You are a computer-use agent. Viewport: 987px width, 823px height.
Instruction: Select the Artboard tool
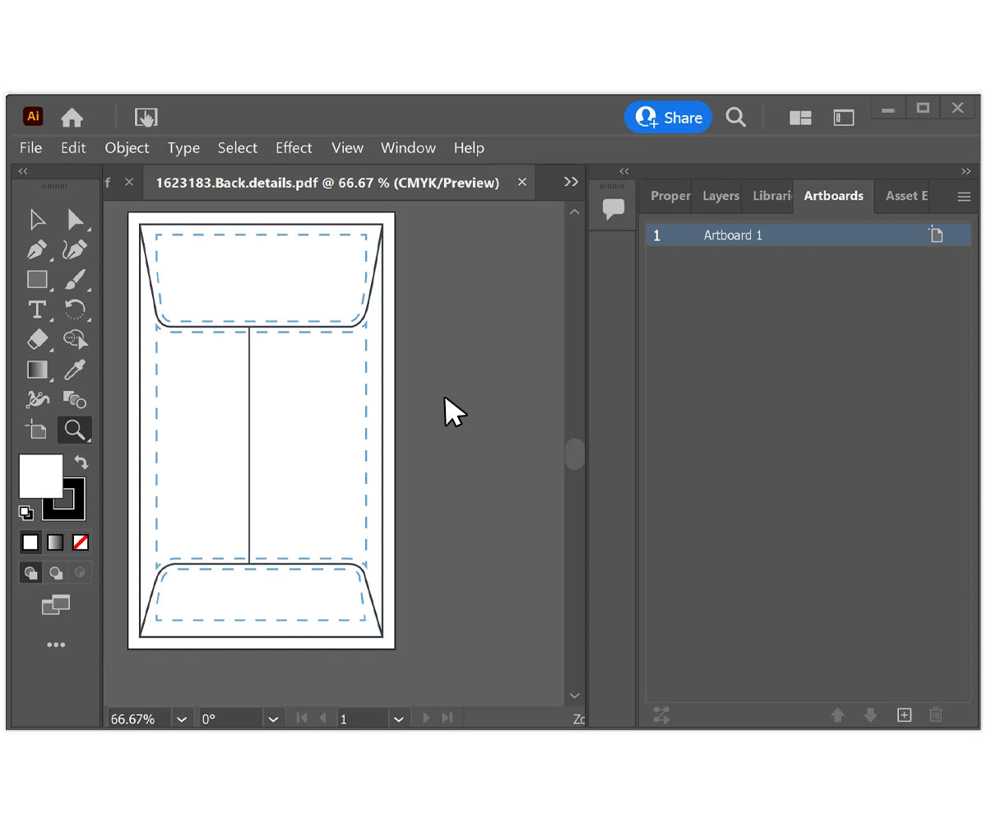[x=37, y=430]
